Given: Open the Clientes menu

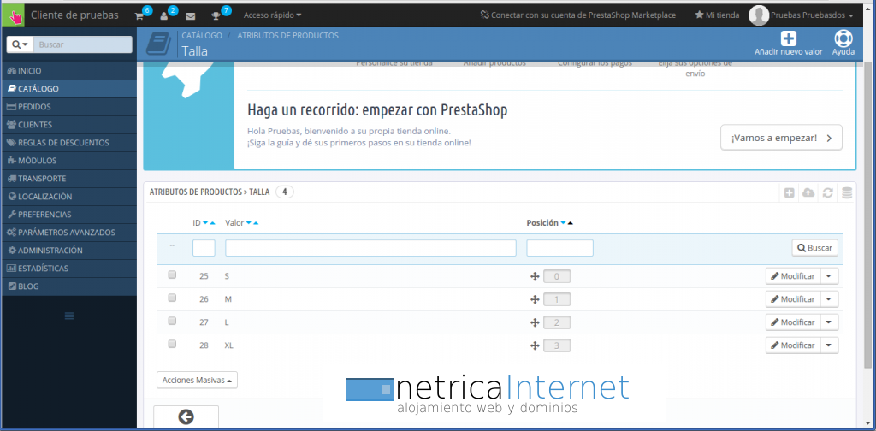Looking at the screenshot, I should tap(69, 125).
